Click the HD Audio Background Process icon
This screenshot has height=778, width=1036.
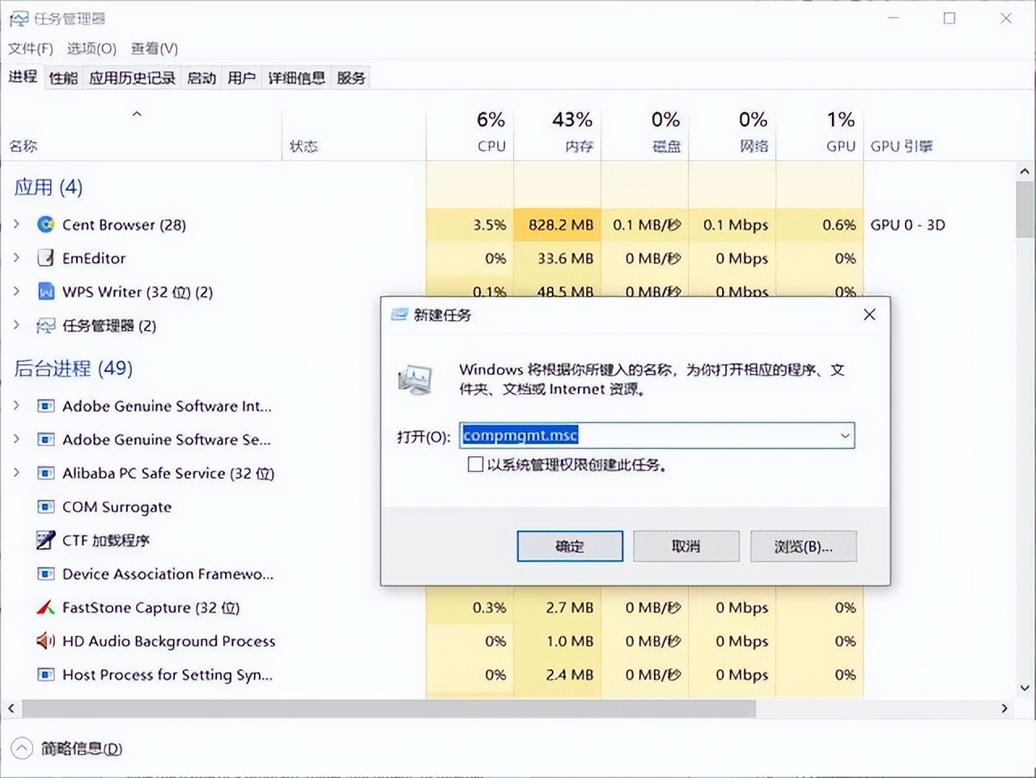pos(45,641)
